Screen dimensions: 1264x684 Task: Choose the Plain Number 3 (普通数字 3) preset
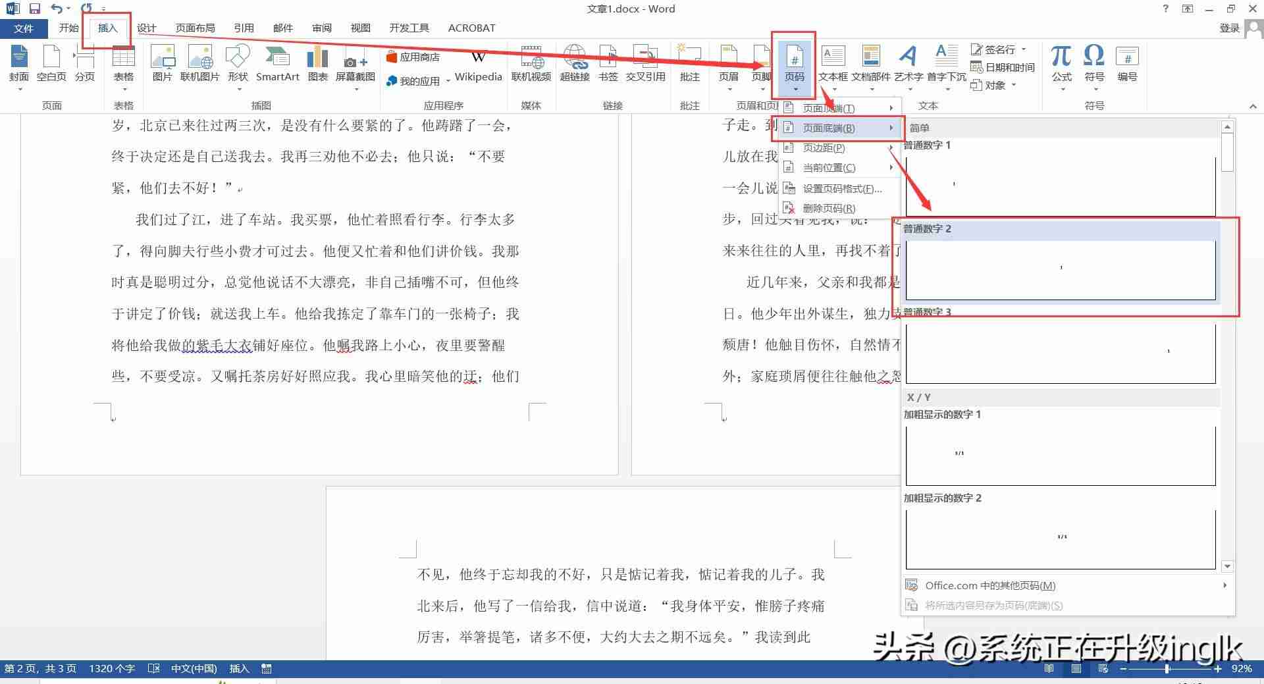click(1061, 346)
